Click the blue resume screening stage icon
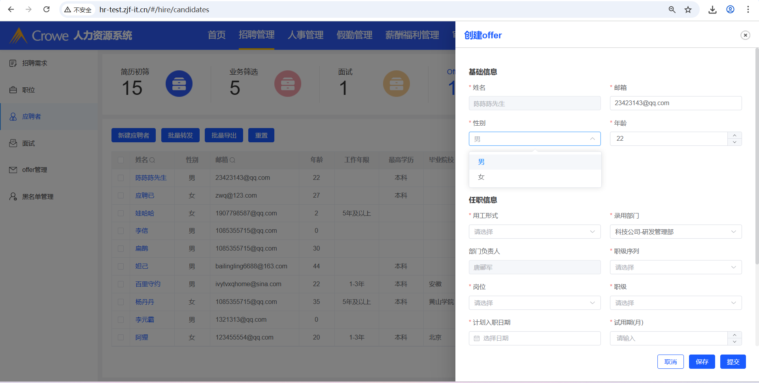 tap(179, 84)
